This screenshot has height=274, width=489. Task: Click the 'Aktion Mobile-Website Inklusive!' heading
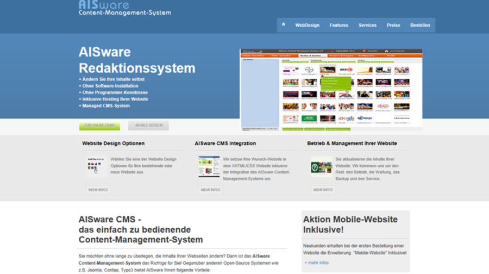pos(350,225)
